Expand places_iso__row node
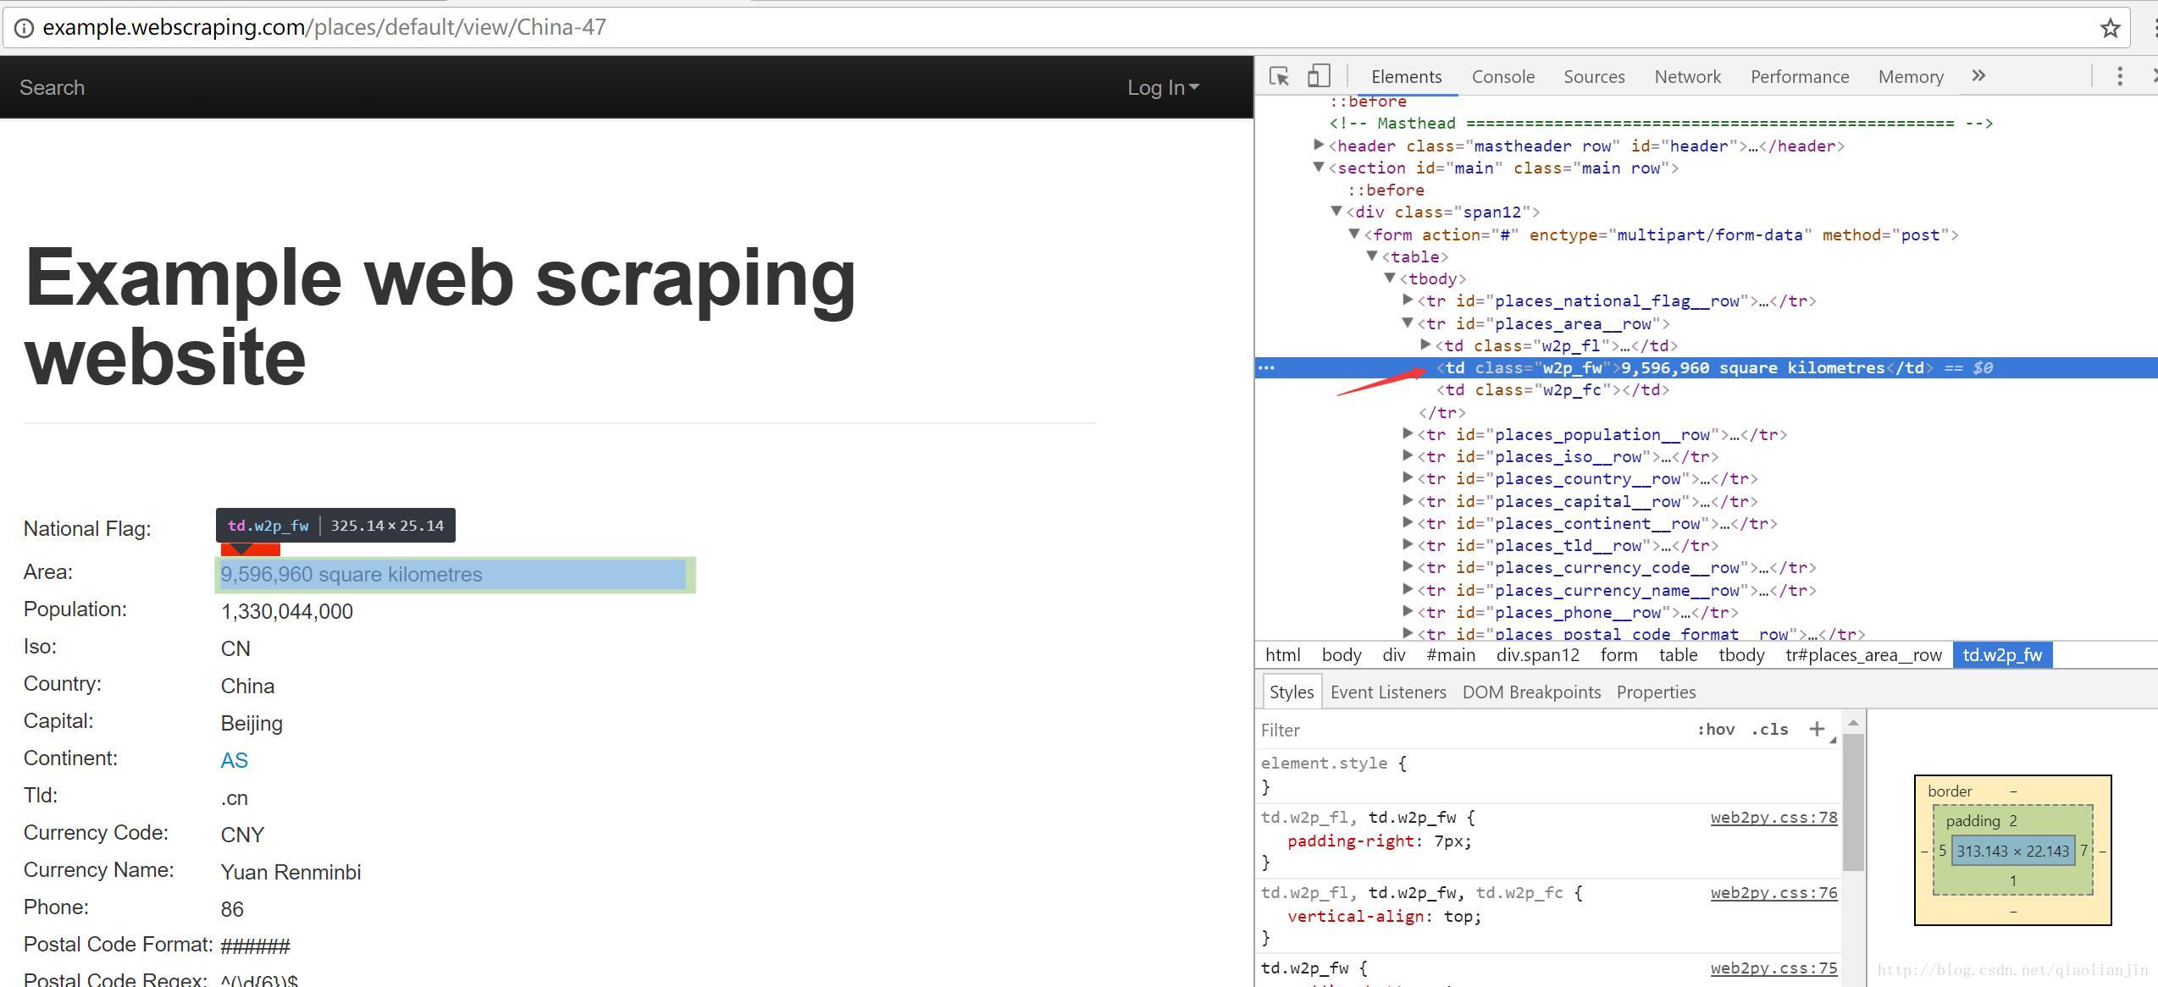The width and height of the screenshot is (2158, 987). click(1408, 455)
